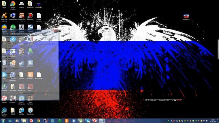Open the orange Одноклассники taskbar icon
Image resolution: width=219 pixels, height=123 pixels.
67,121
